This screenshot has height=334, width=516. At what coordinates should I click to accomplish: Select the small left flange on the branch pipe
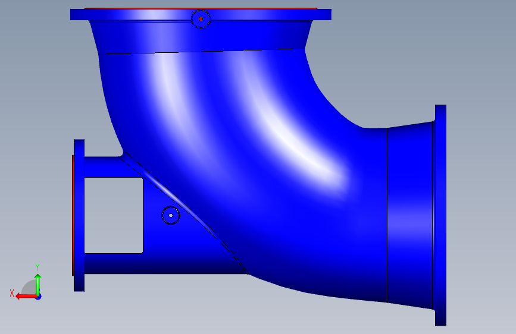pos(79,215)
